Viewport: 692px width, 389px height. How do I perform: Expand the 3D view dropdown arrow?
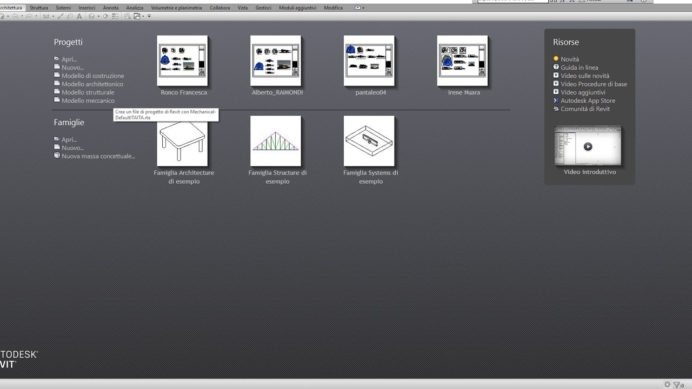click(98, 16)
